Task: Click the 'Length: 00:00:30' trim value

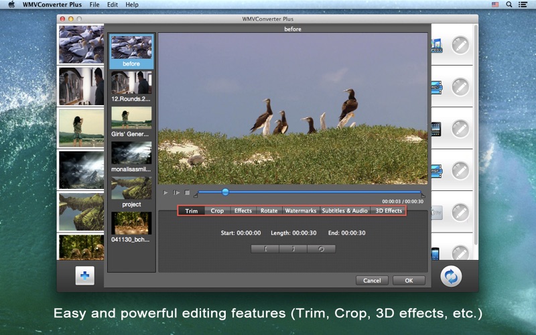Action: [293, 232]
